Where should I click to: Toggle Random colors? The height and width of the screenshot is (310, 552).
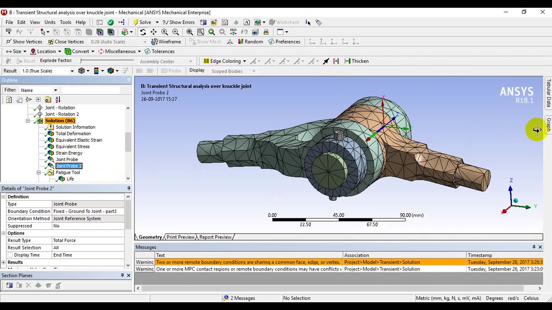coord(250,42)
